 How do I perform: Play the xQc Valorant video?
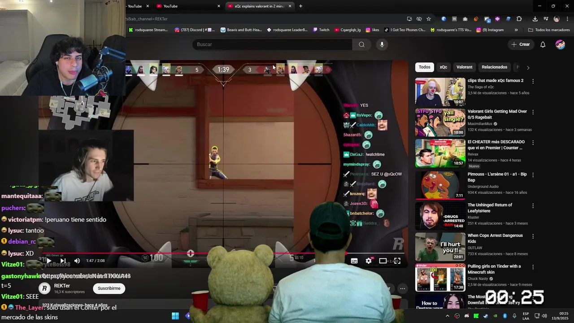[49, 261]
